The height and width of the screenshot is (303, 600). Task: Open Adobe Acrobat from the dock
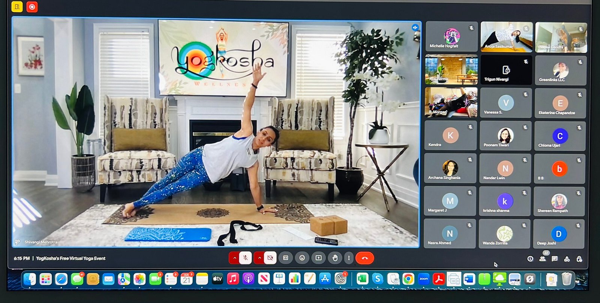[x=439, y=279]
